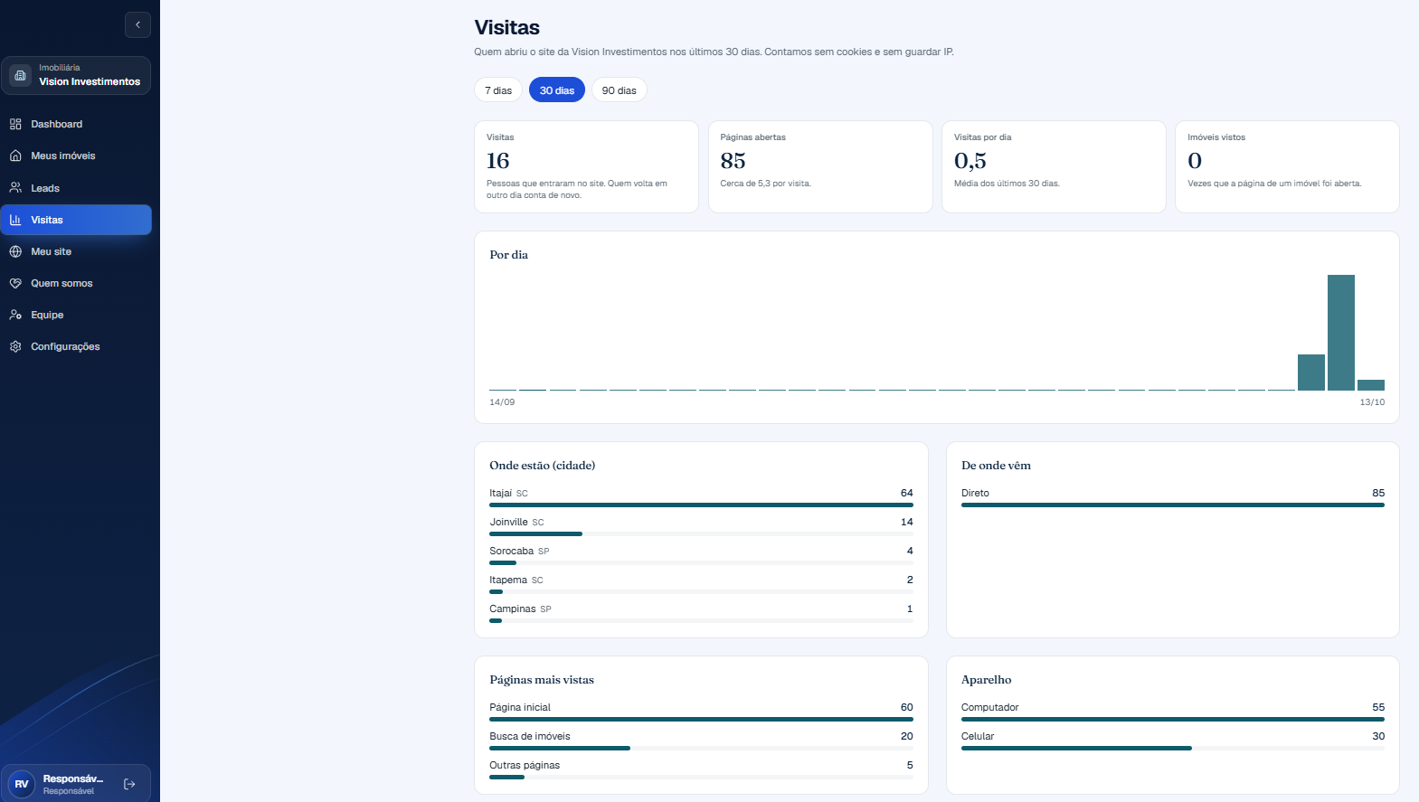Switch the period to 7 dias
The width and height of the screenshot is (1419, 802).
(498, 90)
